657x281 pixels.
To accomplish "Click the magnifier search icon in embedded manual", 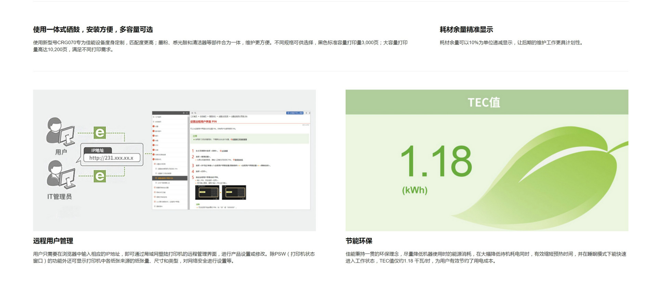I will point(195,113).
